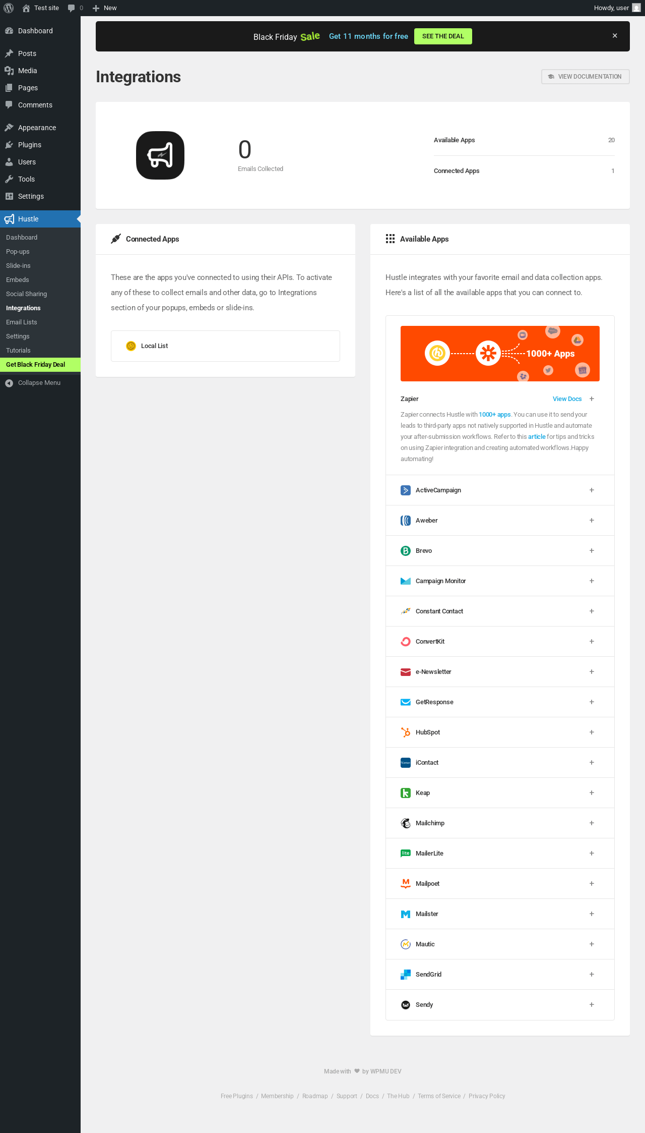The image size is (645, 1133).
Task: Click the e-Newsletter envelope icon
Action: pos(406,672)
